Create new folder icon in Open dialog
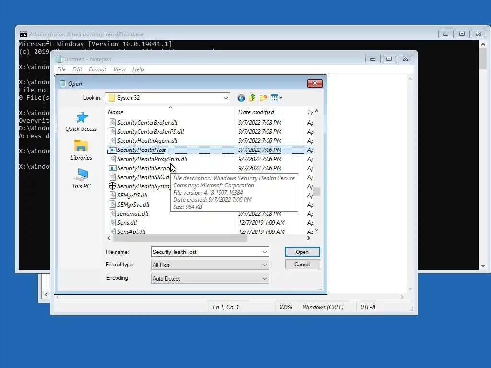Image resolution: width=491 pixels, height=368 pixels. (x=263, y=98)
